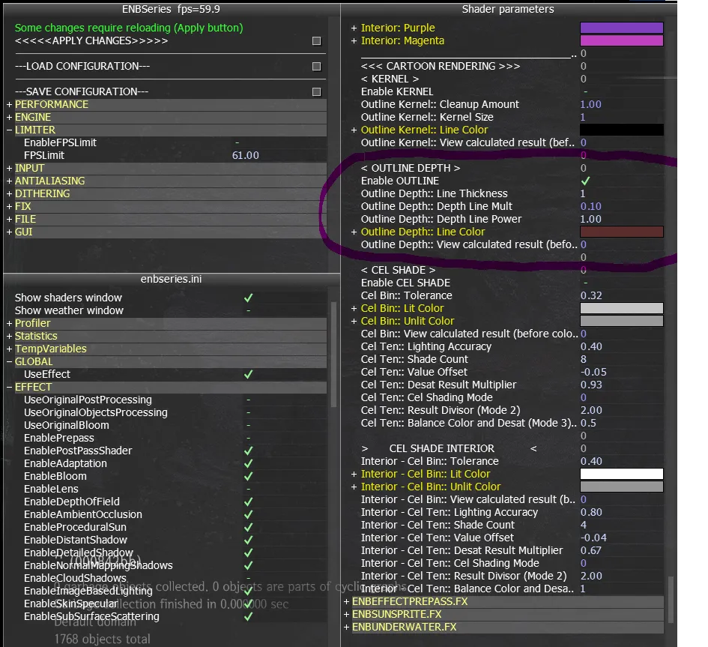Select Cel Ten Shade Count value 8
This screenshot has width=708, height=647.
point(584,359)
